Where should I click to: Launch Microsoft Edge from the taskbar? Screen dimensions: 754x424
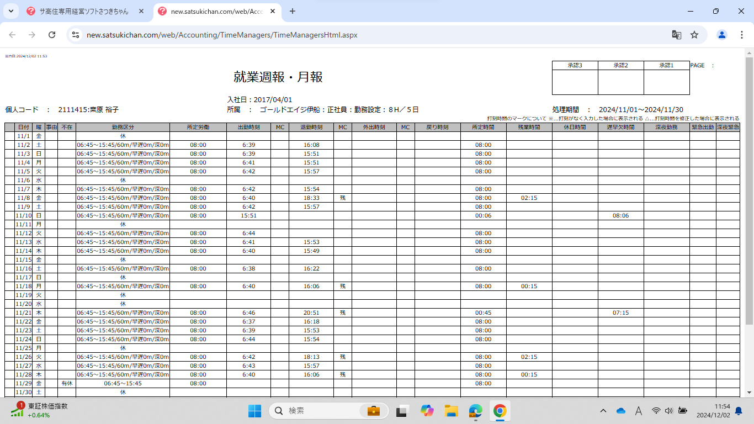click(x=476, y=411)
